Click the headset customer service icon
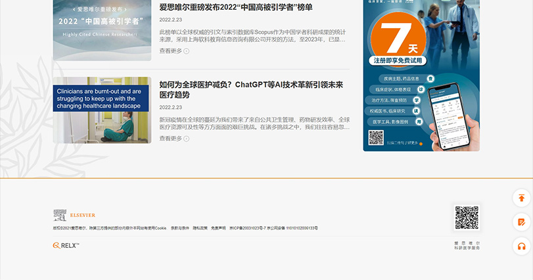 pyautogui.click(x=521, y=247)
